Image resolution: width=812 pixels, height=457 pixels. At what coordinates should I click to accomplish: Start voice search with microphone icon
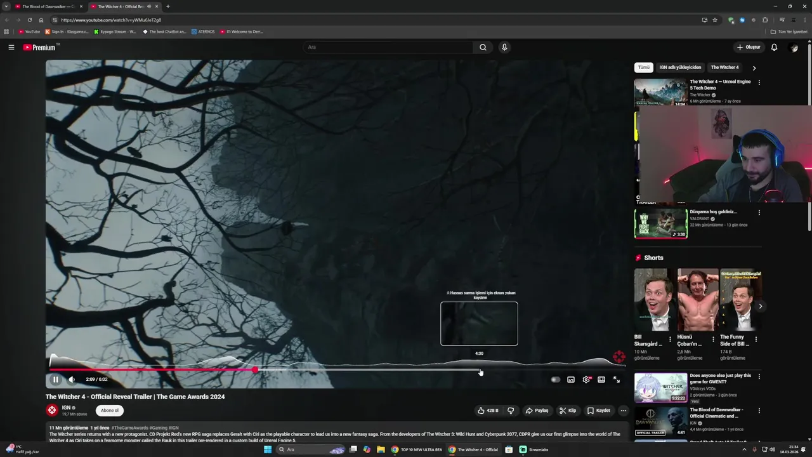[504, 47]
